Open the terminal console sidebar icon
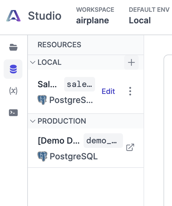 tap(13, 113)
